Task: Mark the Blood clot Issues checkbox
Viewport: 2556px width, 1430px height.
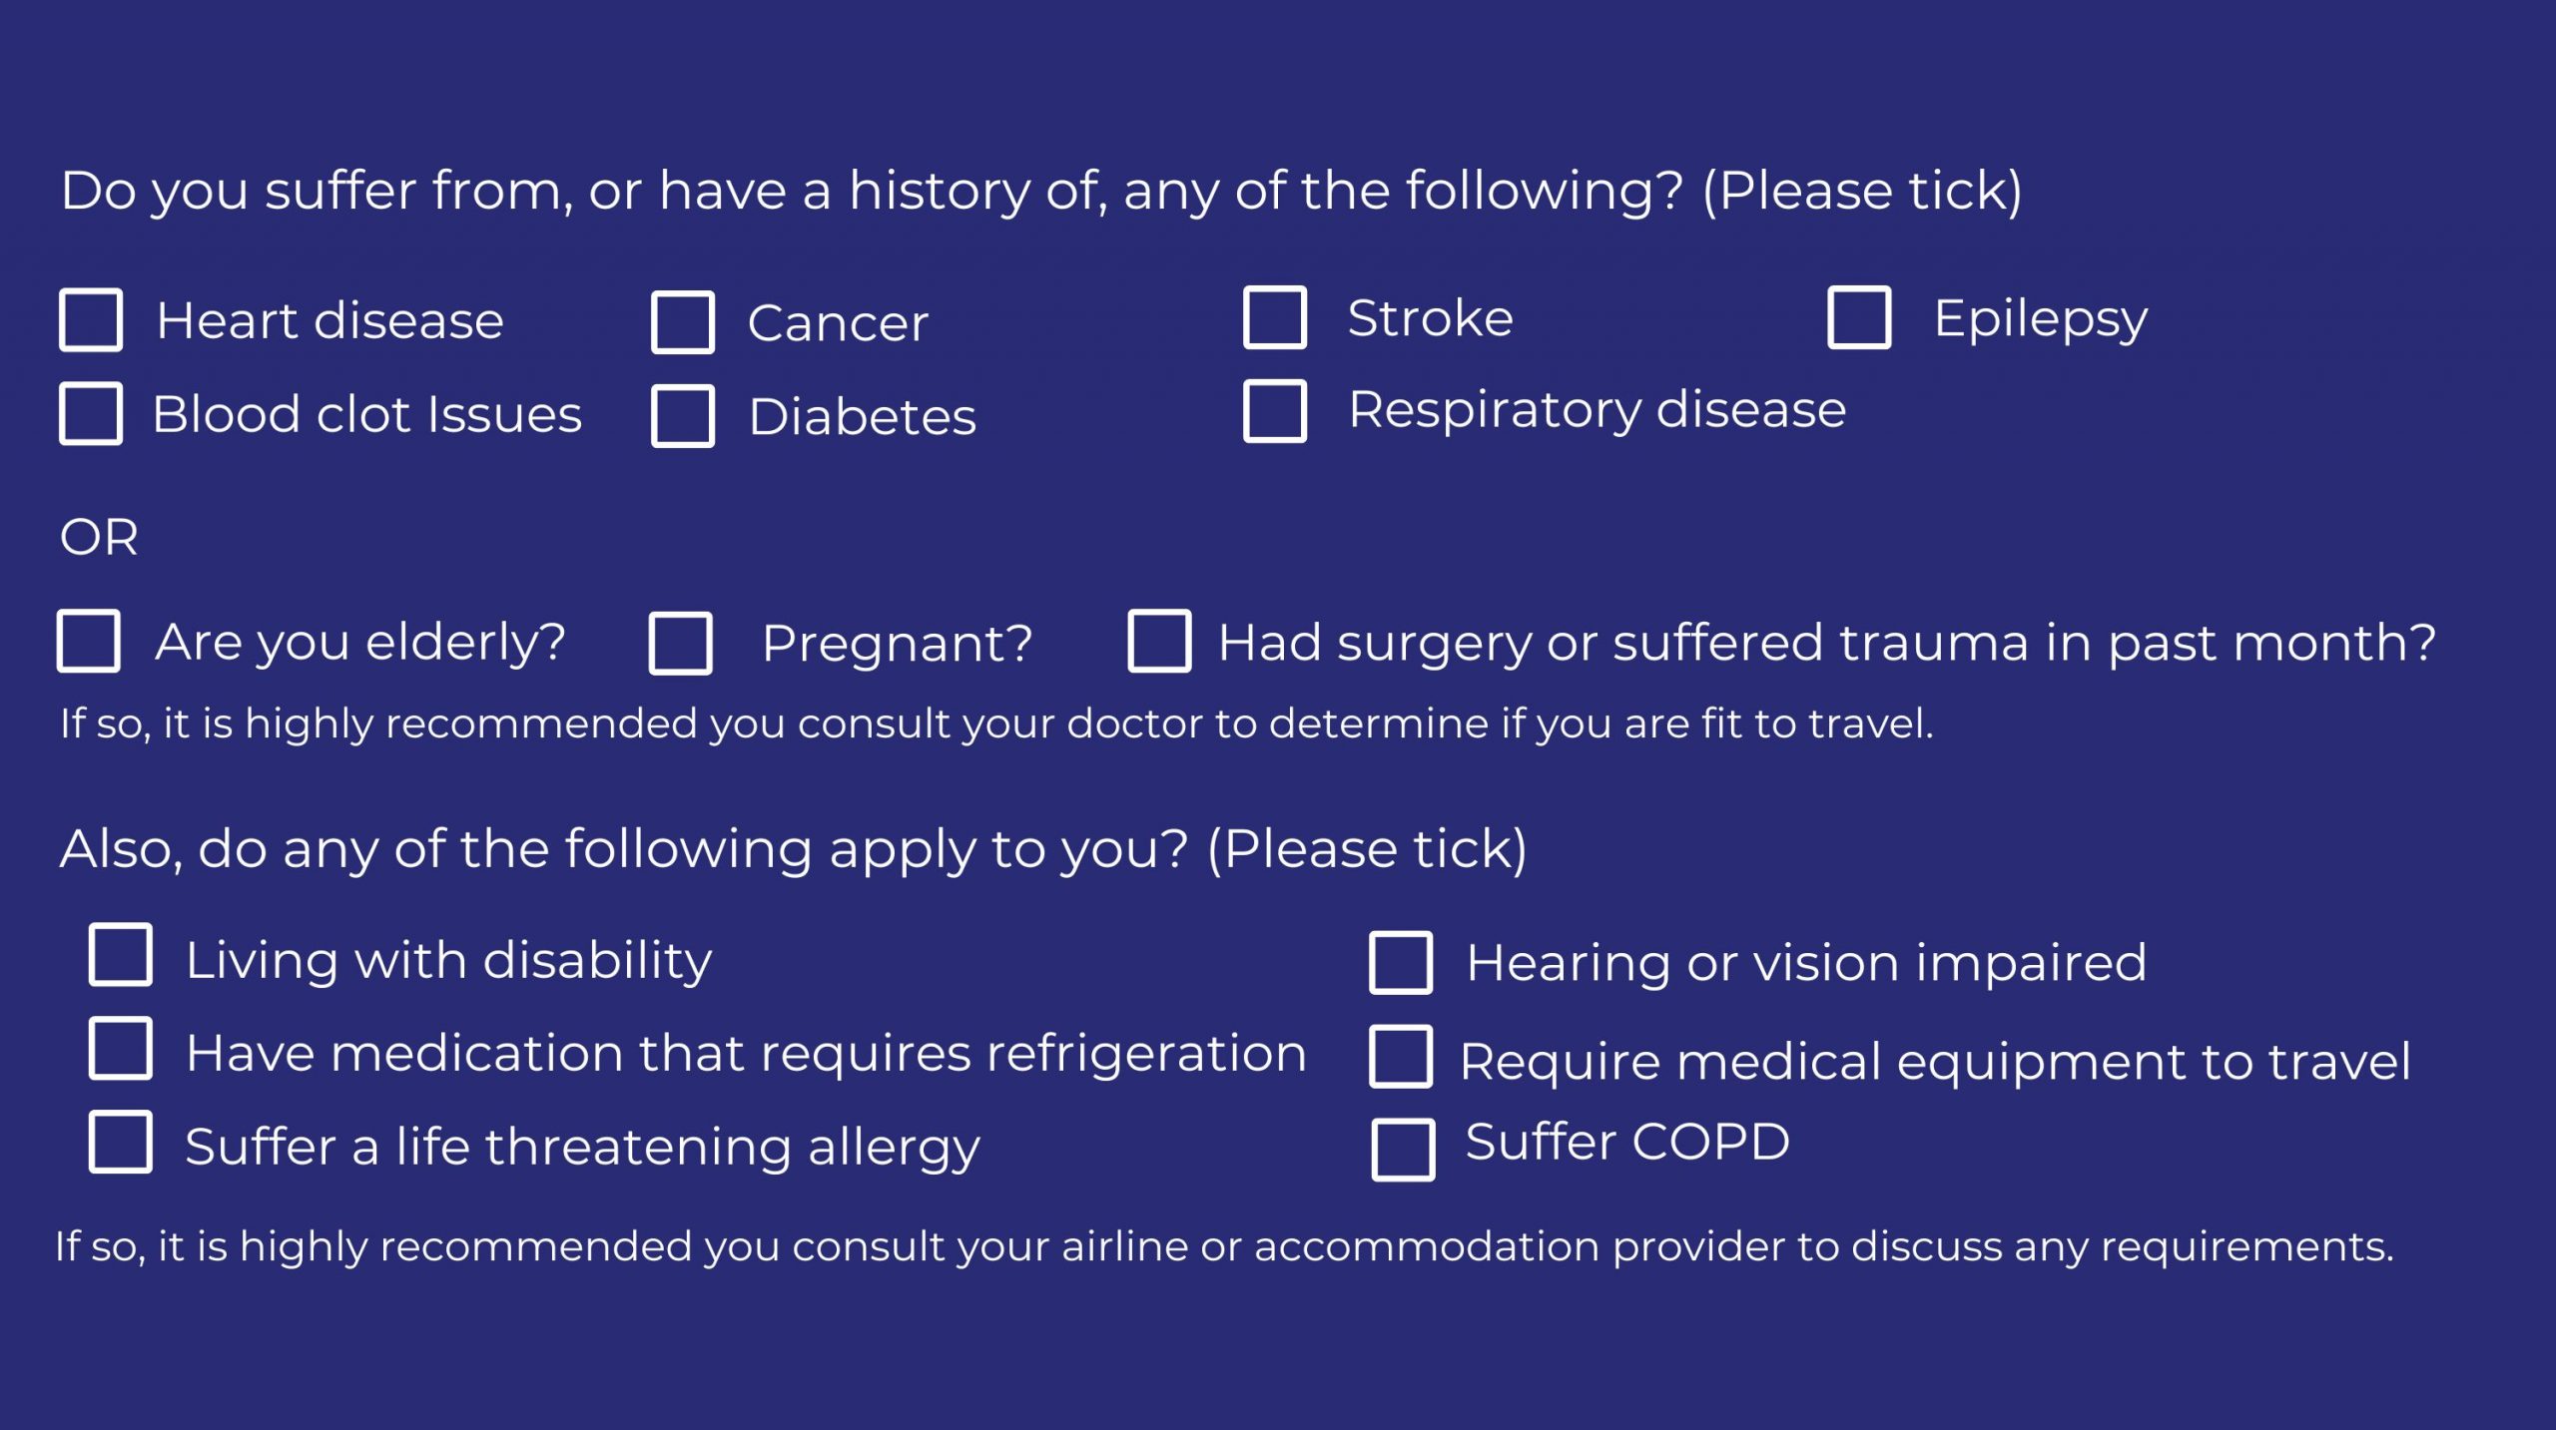Action: (x=91, y=413)
